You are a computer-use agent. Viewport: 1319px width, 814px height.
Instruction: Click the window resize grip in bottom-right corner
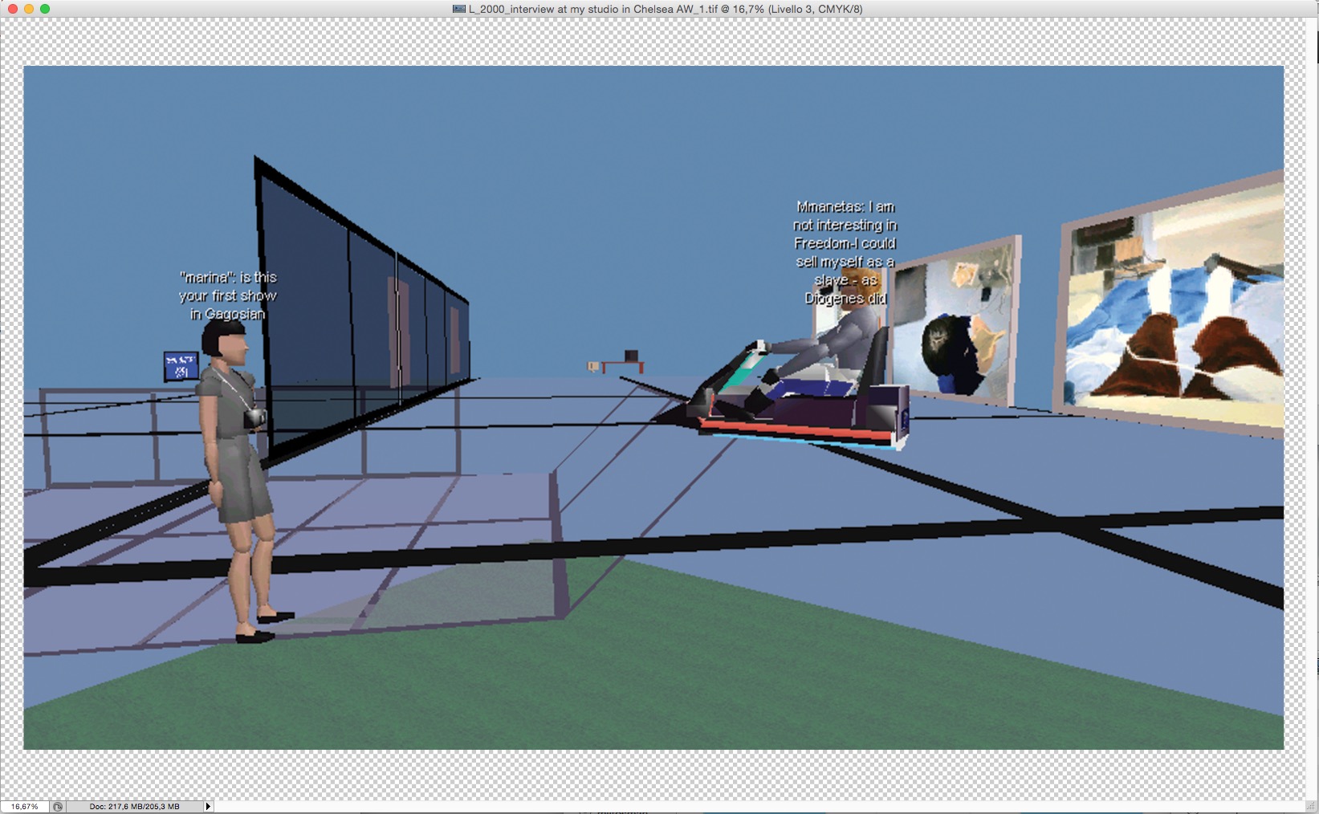(1311, 806)
